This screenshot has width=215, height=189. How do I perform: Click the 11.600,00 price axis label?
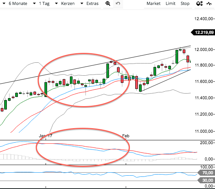point(204,81)
